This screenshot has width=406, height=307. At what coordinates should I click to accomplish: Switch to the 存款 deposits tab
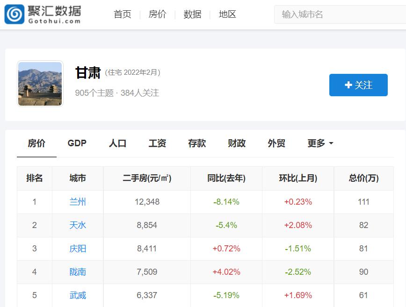(x=196, y=143)
